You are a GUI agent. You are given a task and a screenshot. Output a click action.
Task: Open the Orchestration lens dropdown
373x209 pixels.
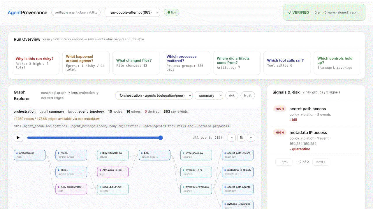coord(154,96)
